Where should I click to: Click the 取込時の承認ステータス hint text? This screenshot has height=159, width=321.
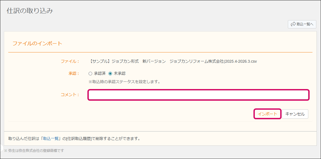pyautogui.click(x=124, y=82)
